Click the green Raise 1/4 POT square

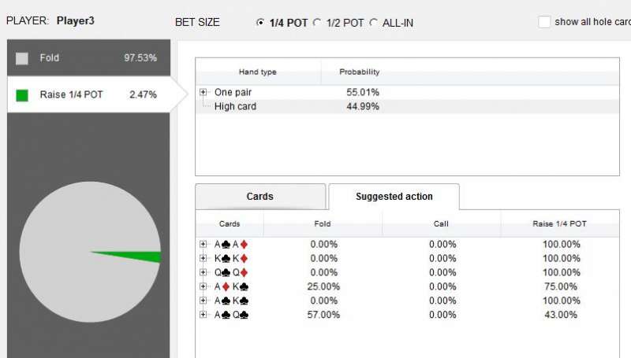(22, 95)
